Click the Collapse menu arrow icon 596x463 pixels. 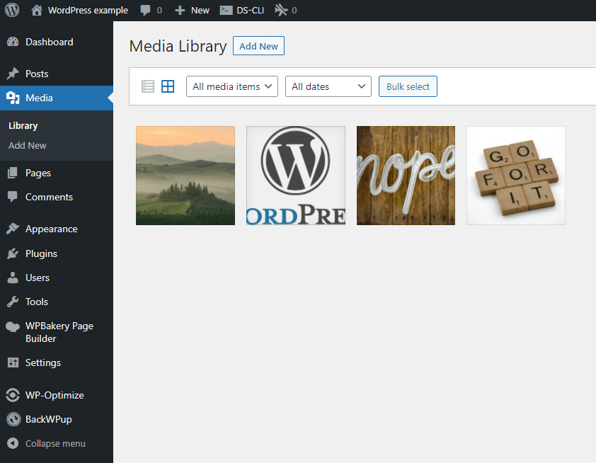[x=13, y=443]
